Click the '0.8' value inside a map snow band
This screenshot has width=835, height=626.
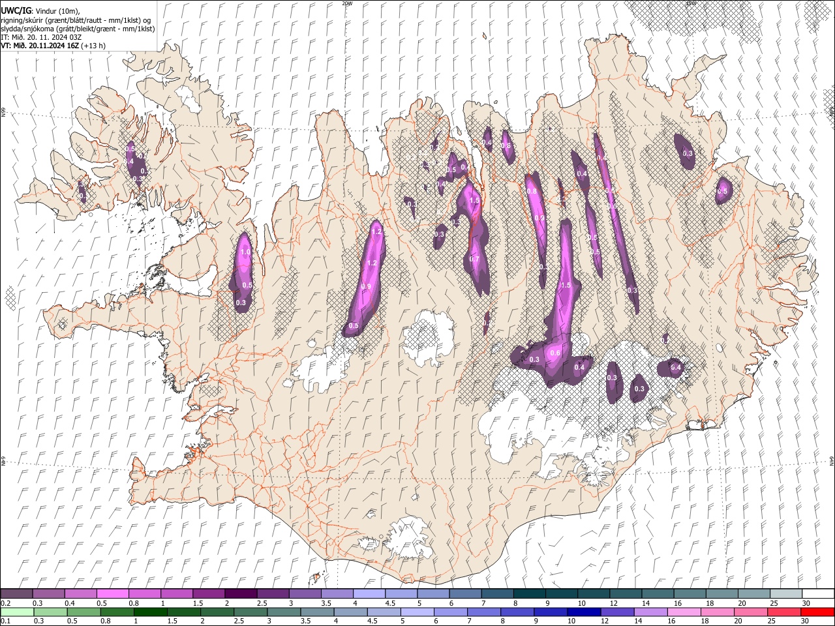(x=532, y=192)
